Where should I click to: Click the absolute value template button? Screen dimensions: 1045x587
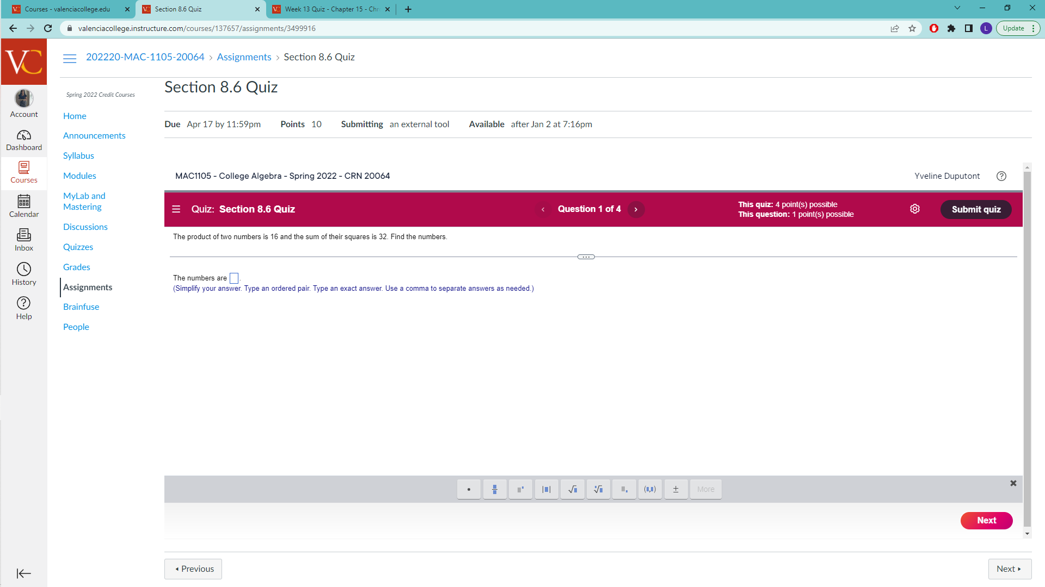point(546,489)
